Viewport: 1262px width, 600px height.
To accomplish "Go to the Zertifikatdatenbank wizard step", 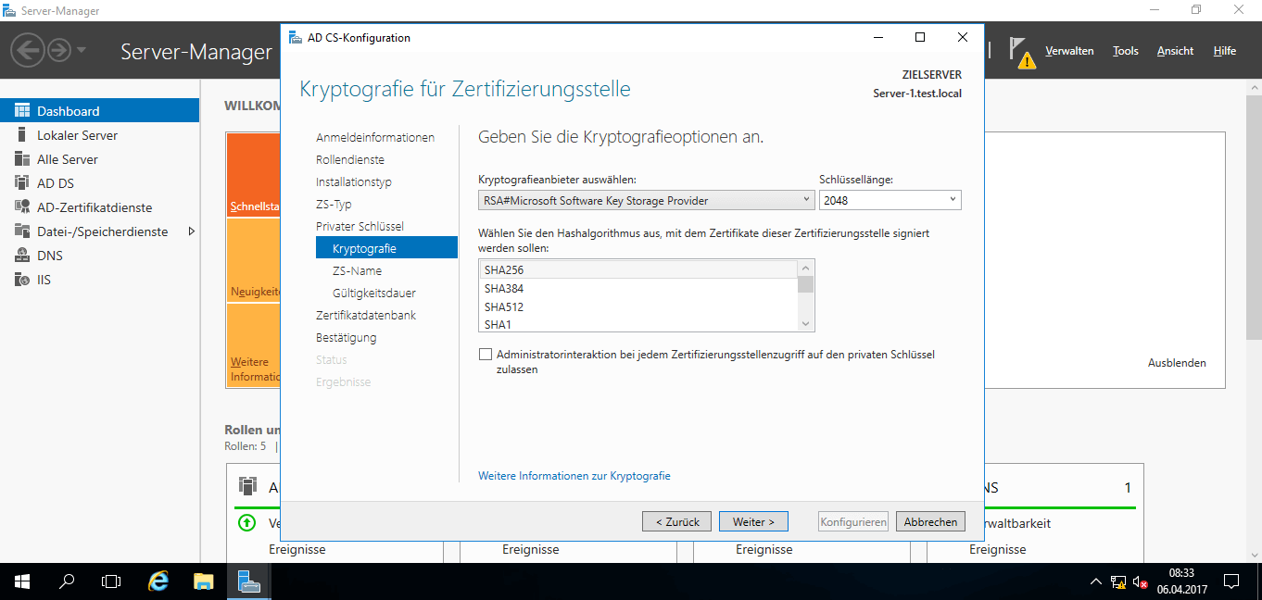I will (366, 315).
